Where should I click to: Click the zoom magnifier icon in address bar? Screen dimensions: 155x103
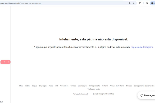(130, 3)
